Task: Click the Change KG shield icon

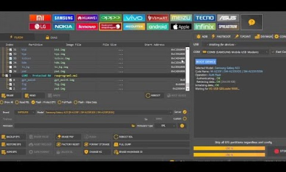Action: pos(86,152)
